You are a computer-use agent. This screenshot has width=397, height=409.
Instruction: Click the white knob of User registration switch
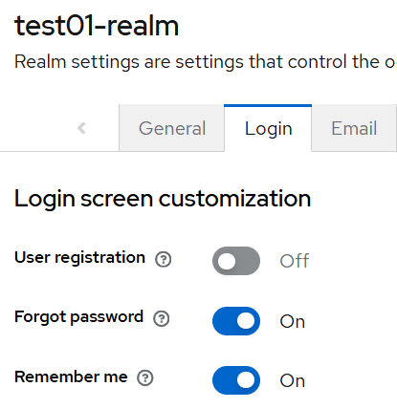pos(227,261)
